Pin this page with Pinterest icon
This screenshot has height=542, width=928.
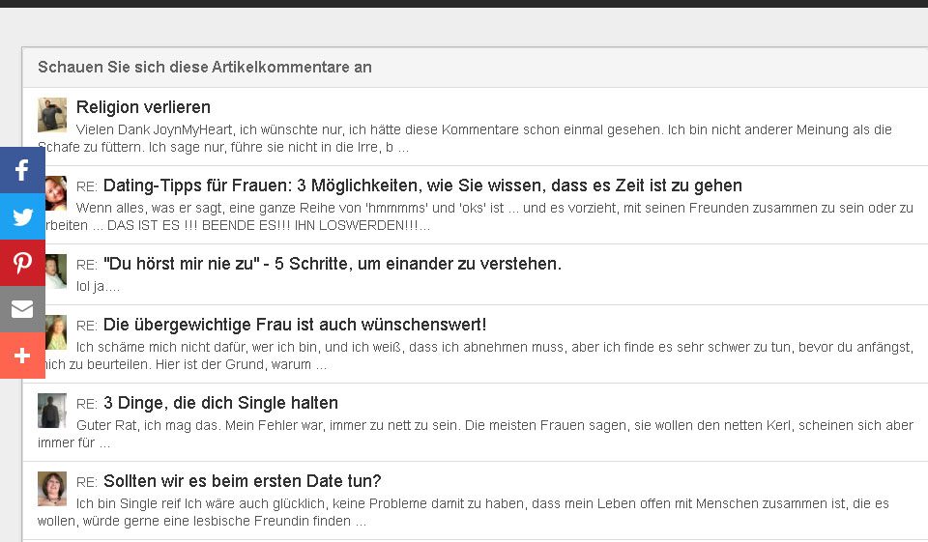(x=22, y=263)
